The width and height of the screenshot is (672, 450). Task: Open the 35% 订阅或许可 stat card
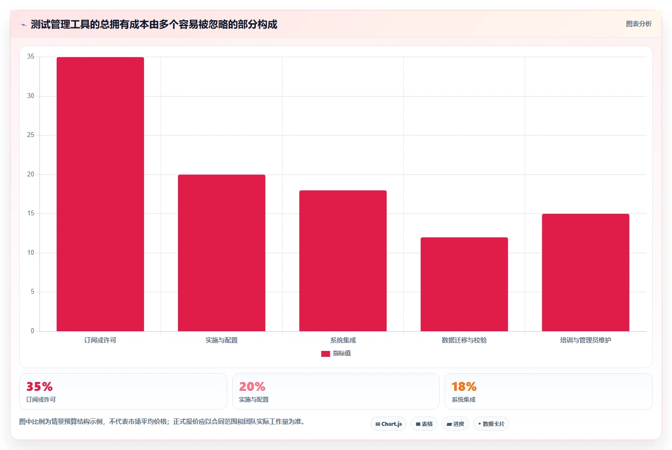click(x=123, y=391)
